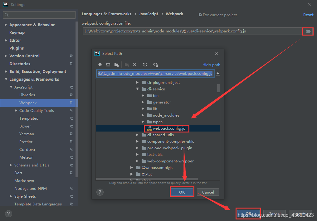
Task: Click the webpack configuration file path field
Action: [192, 31]
